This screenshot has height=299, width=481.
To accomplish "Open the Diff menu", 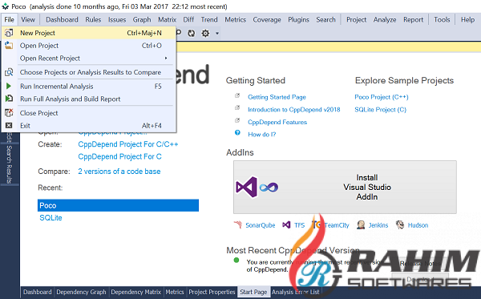I will (x=188, y=19).
